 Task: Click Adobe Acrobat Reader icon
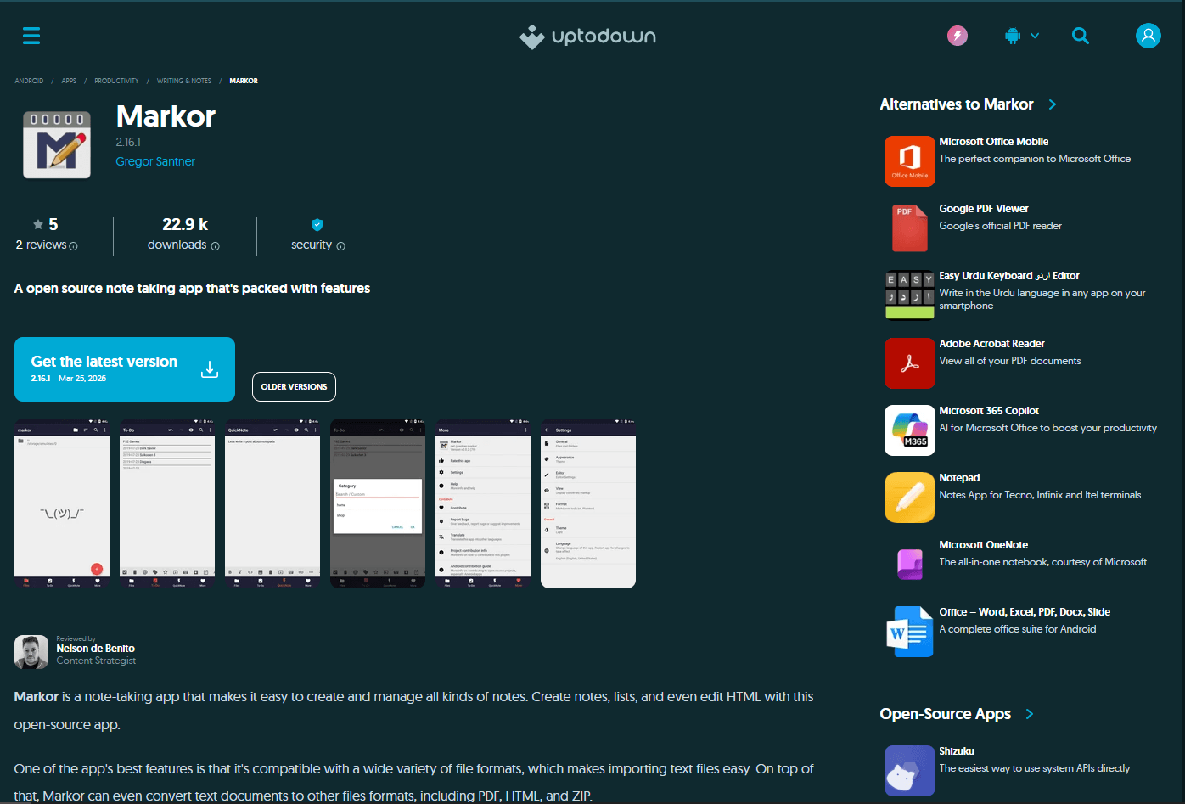point(910,363)
